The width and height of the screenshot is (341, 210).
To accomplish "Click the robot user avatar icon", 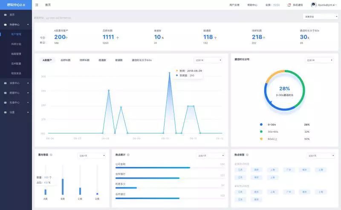I will pyautogui.click(x=313, y=5).
